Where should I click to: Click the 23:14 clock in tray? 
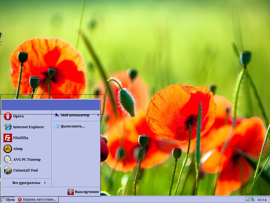262,200
